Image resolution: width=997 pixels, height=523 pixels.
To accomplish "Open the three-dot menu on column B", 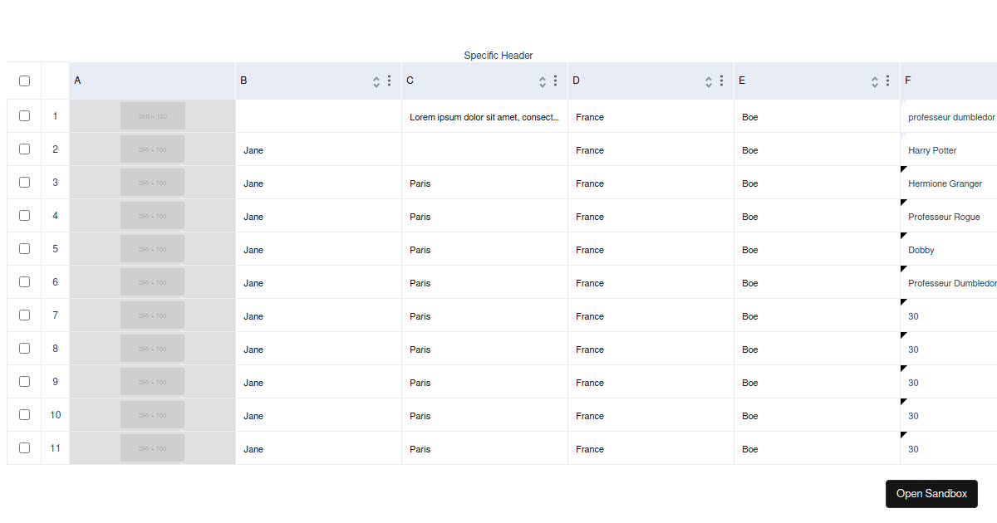I will click(x=389, y=81).
